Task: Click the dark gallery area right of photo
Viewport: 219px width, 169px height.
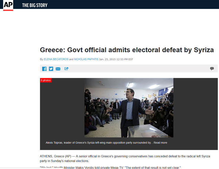Action: pos(196,108)
